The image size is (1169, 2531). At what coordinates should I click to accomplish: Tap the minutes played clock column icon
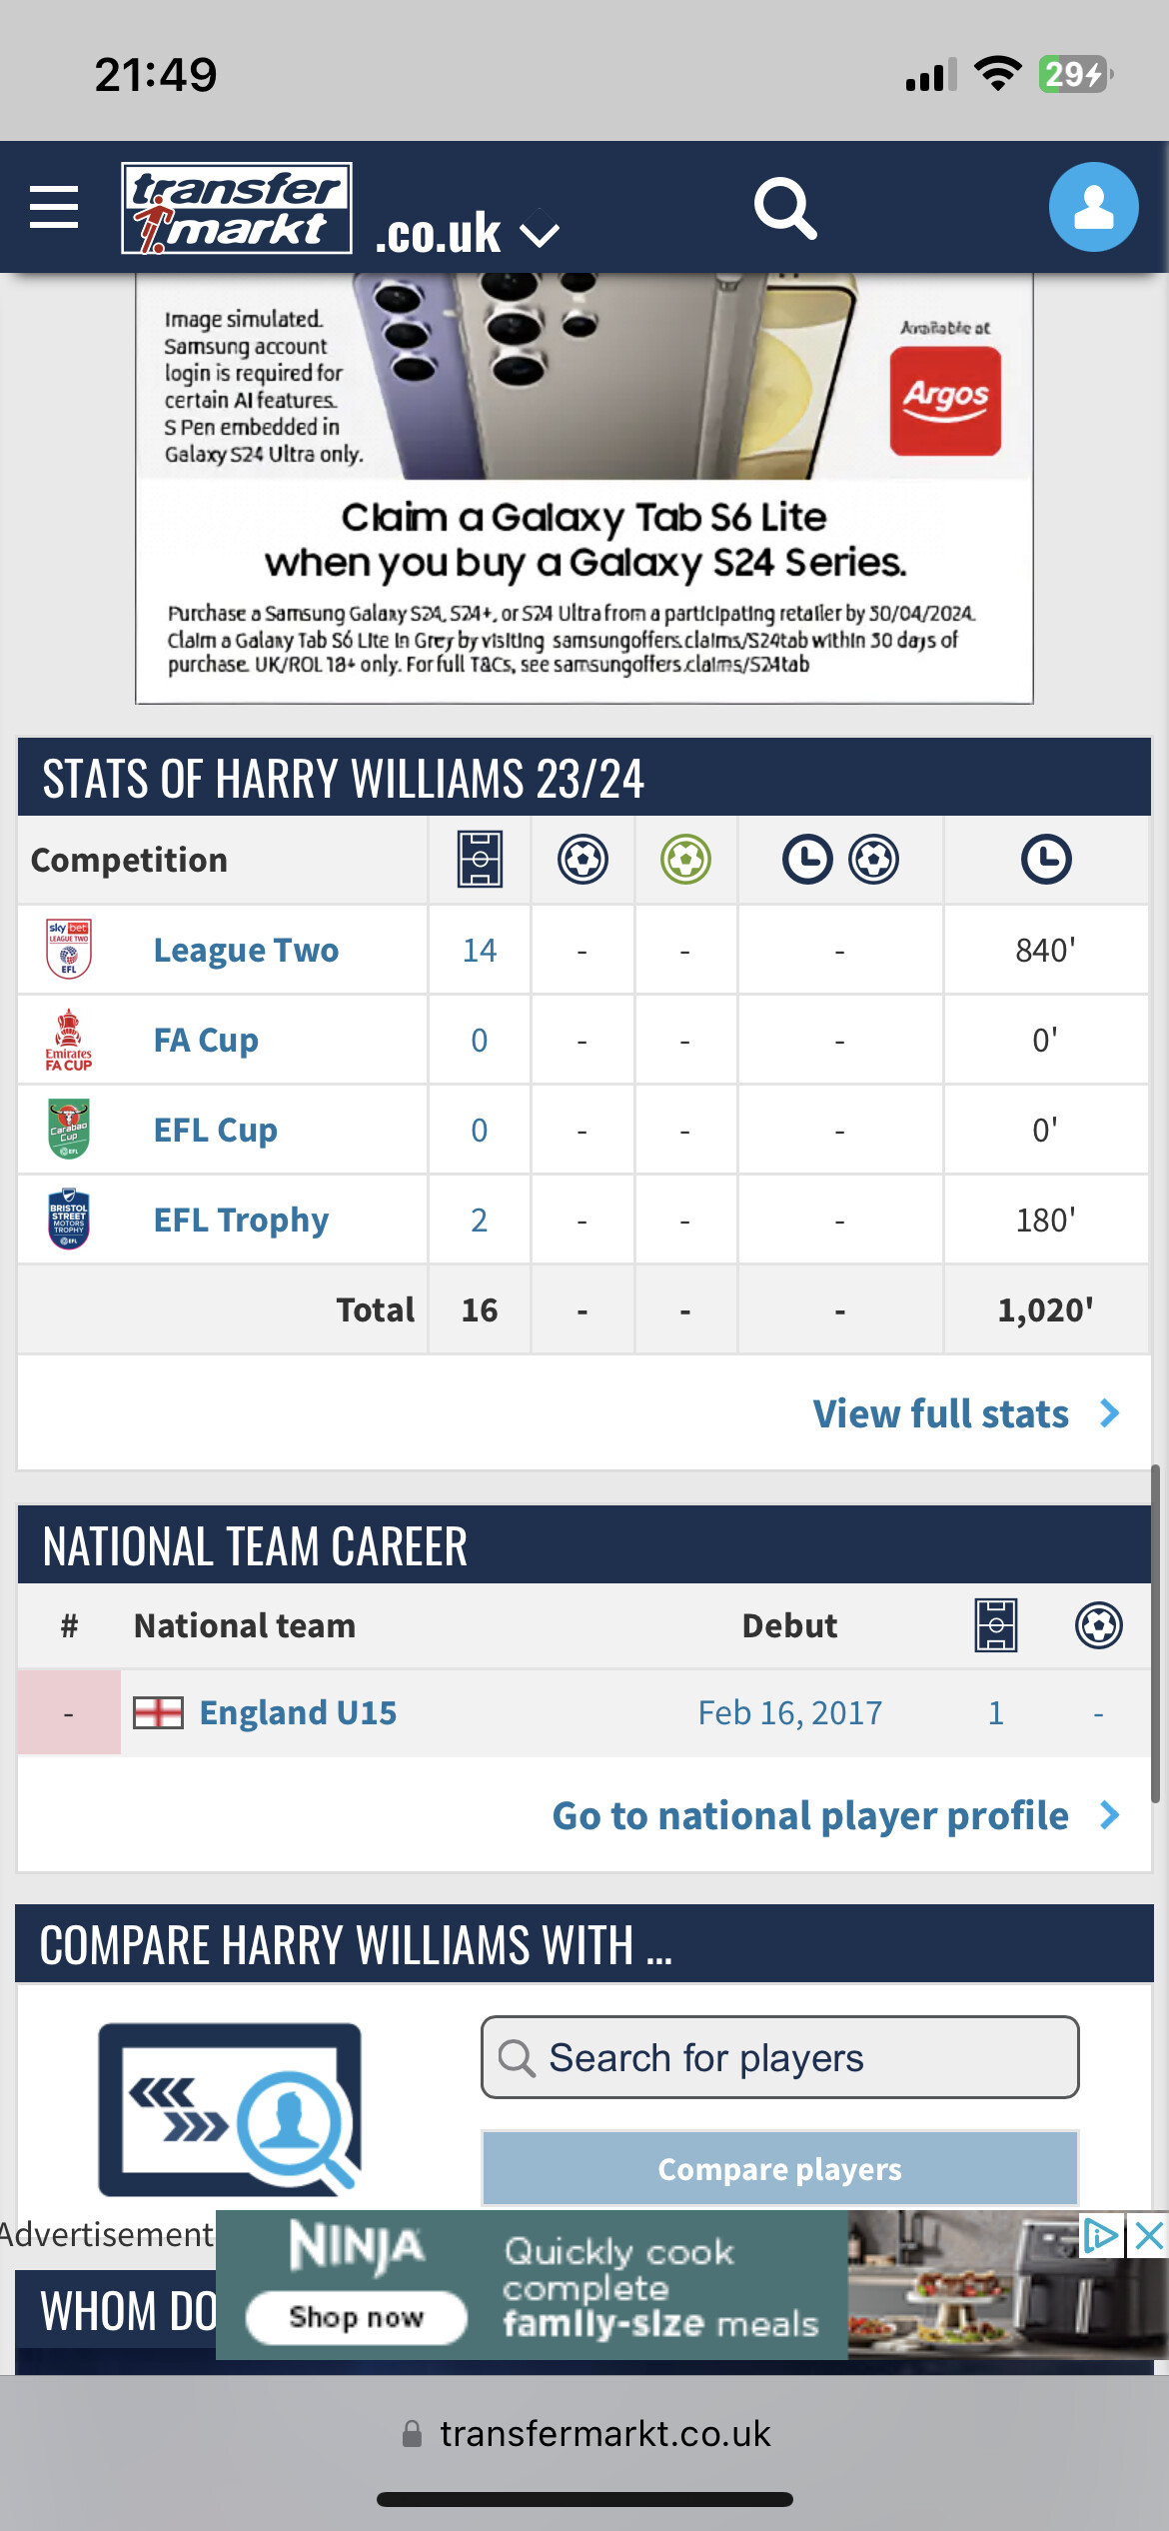(1046, 860)
